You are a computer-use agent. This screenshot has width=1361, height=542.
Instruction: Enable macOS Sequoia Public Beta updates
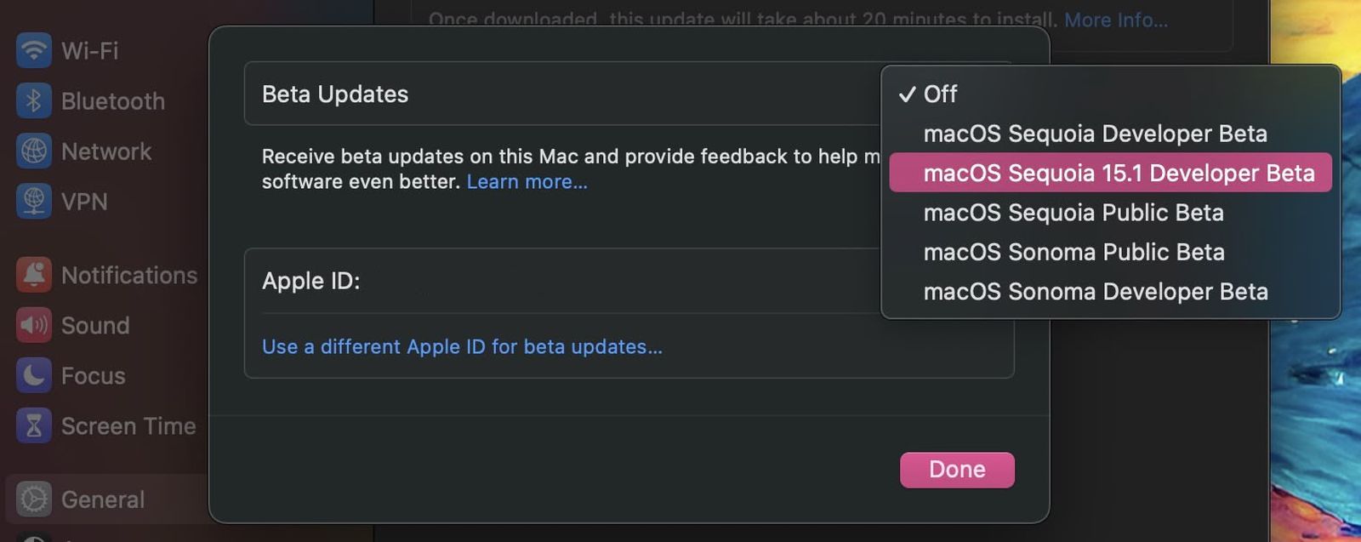1075,213
